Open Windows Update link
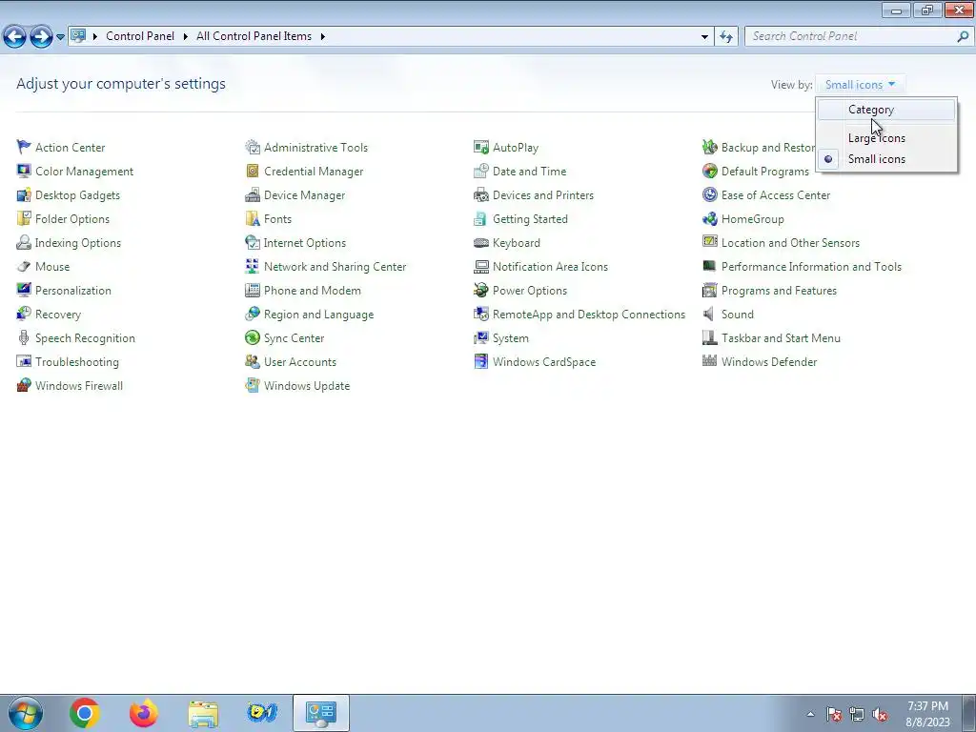 pos(307,386)
